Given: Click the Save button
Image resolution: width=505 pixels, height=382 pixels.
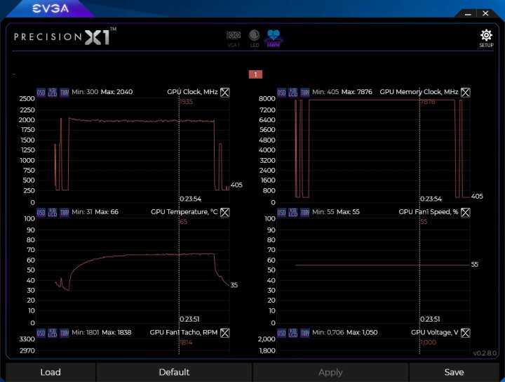Looking at the screenshot, I should (454, 372).
